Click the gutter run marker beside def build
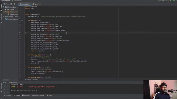Screen dimensions: 177x99 (x=22, y=20)
